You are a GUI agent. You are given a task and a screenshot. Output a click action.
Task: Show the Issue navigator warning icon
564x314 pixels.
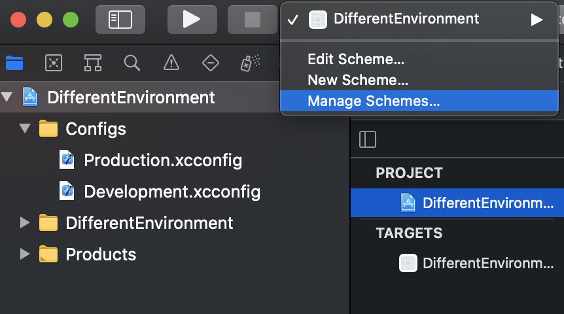tap(171, 63)
